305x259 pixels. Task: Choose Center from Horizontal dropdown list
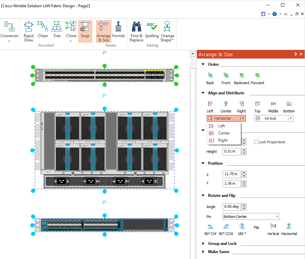coord(224,133)
